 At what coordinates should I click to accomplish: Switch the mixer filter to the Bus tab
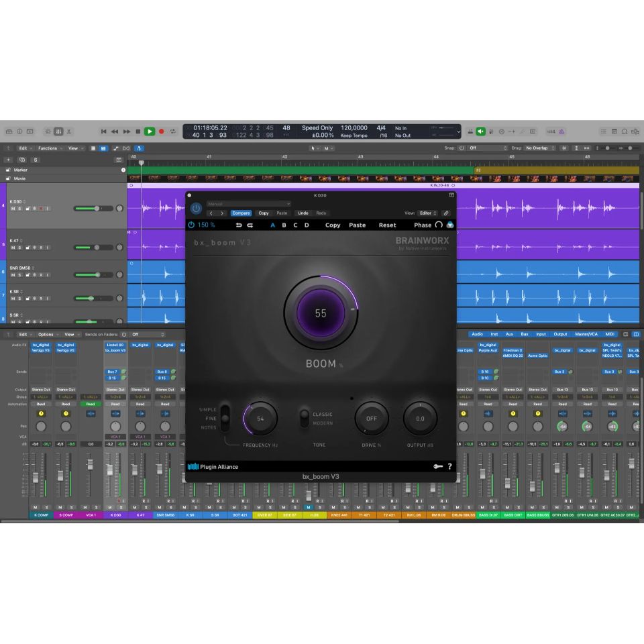point(525,334)
